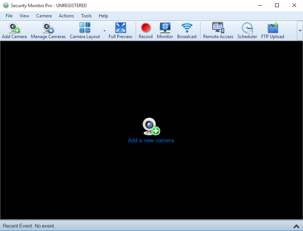Open the Help menu
303x231 pixels.
(x=103, y=16)
